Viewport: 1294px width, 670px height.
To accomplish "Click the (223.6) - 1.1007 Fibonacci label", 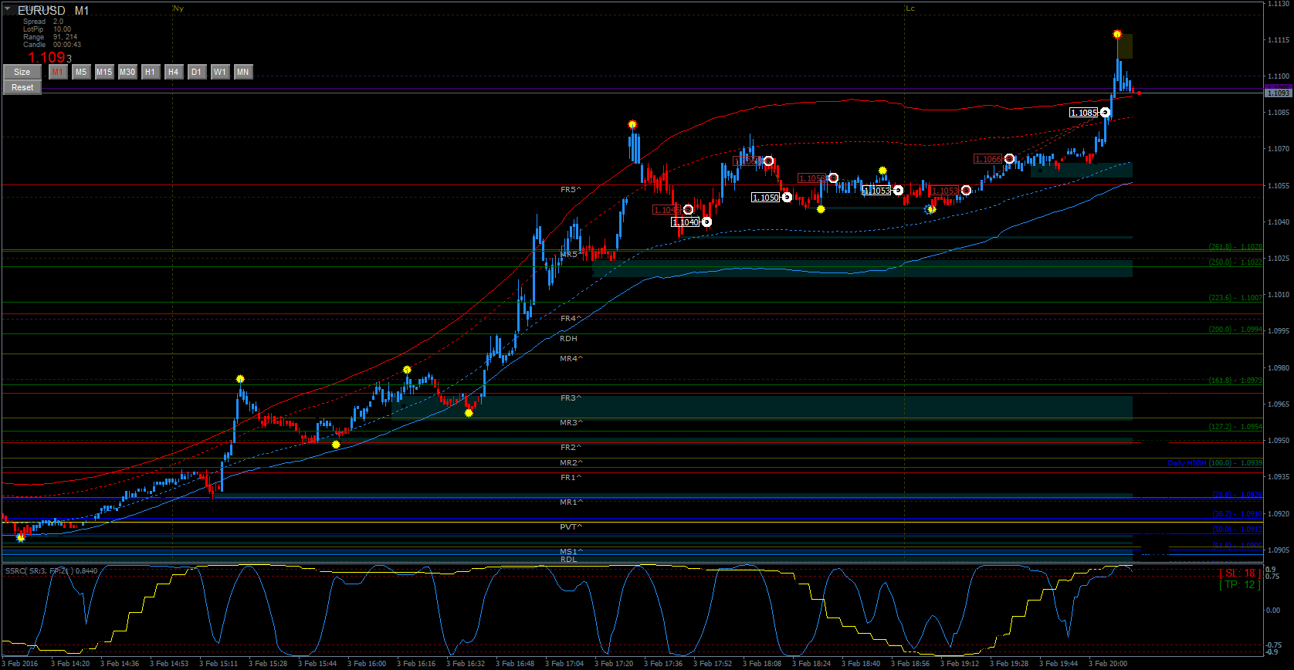I will pos(1235,298).
